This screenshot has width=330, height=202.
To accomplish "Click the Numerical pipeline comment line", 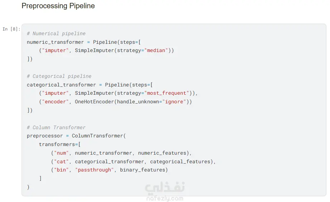I will tap(56, 33).
